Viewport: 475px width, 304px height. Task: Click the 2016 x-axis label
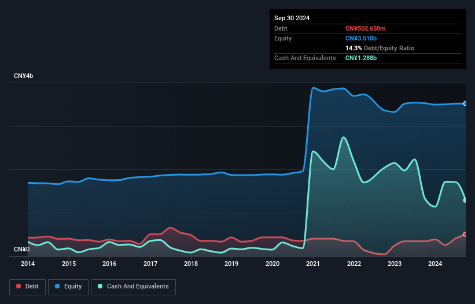point(109,264)
